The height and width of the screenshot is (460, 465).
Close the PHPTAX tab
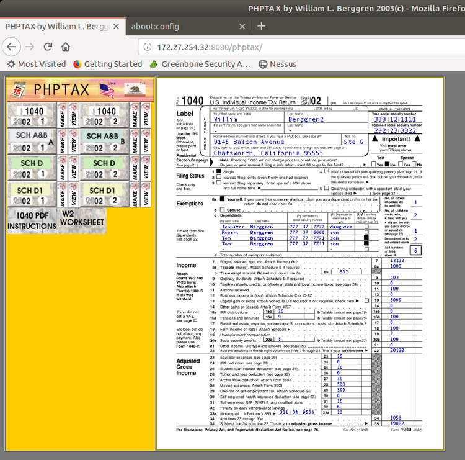tap(116, 27)
